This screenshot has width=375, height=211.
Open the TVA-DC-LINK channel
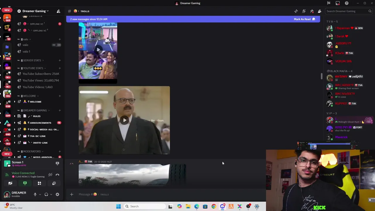[39, 136]
